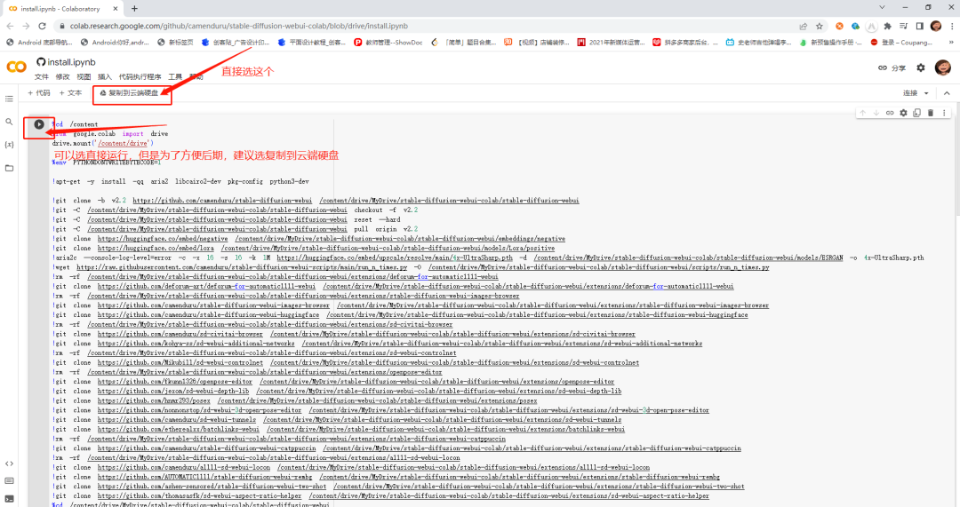The width and height of the screenshot is (960, 507).
Task: Expand connect options dropdown arrow
Action: point(926,93)
